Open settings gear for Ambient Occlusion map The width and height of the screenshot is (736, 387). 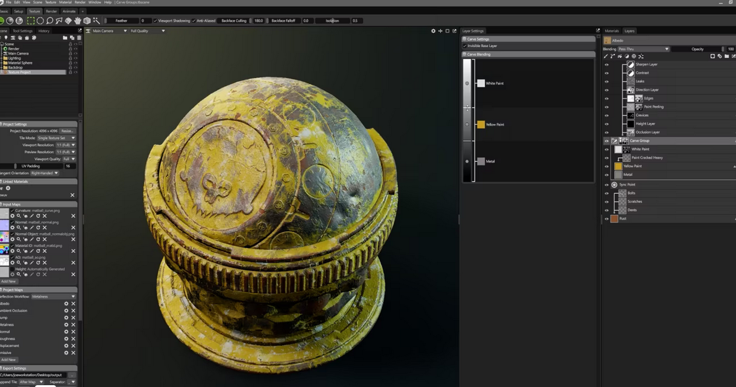(x=66, y=311)
